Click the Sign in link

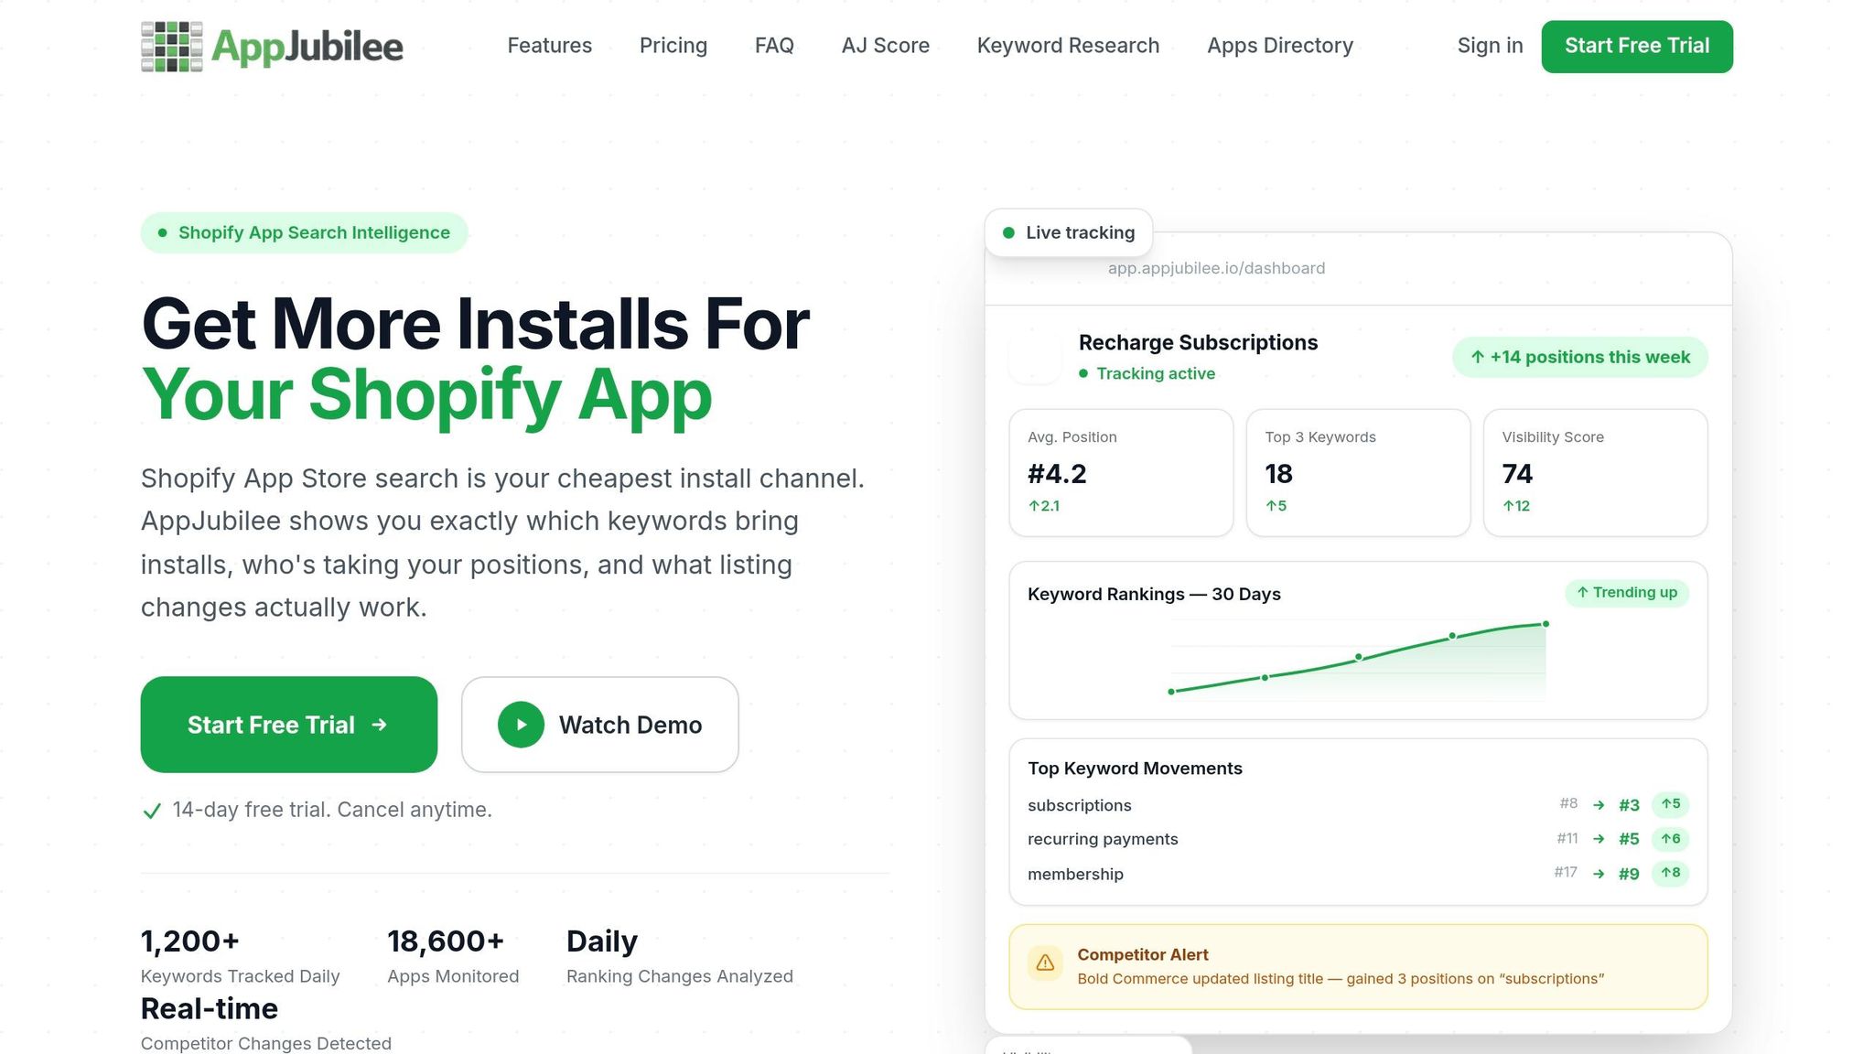point(1490,46)
